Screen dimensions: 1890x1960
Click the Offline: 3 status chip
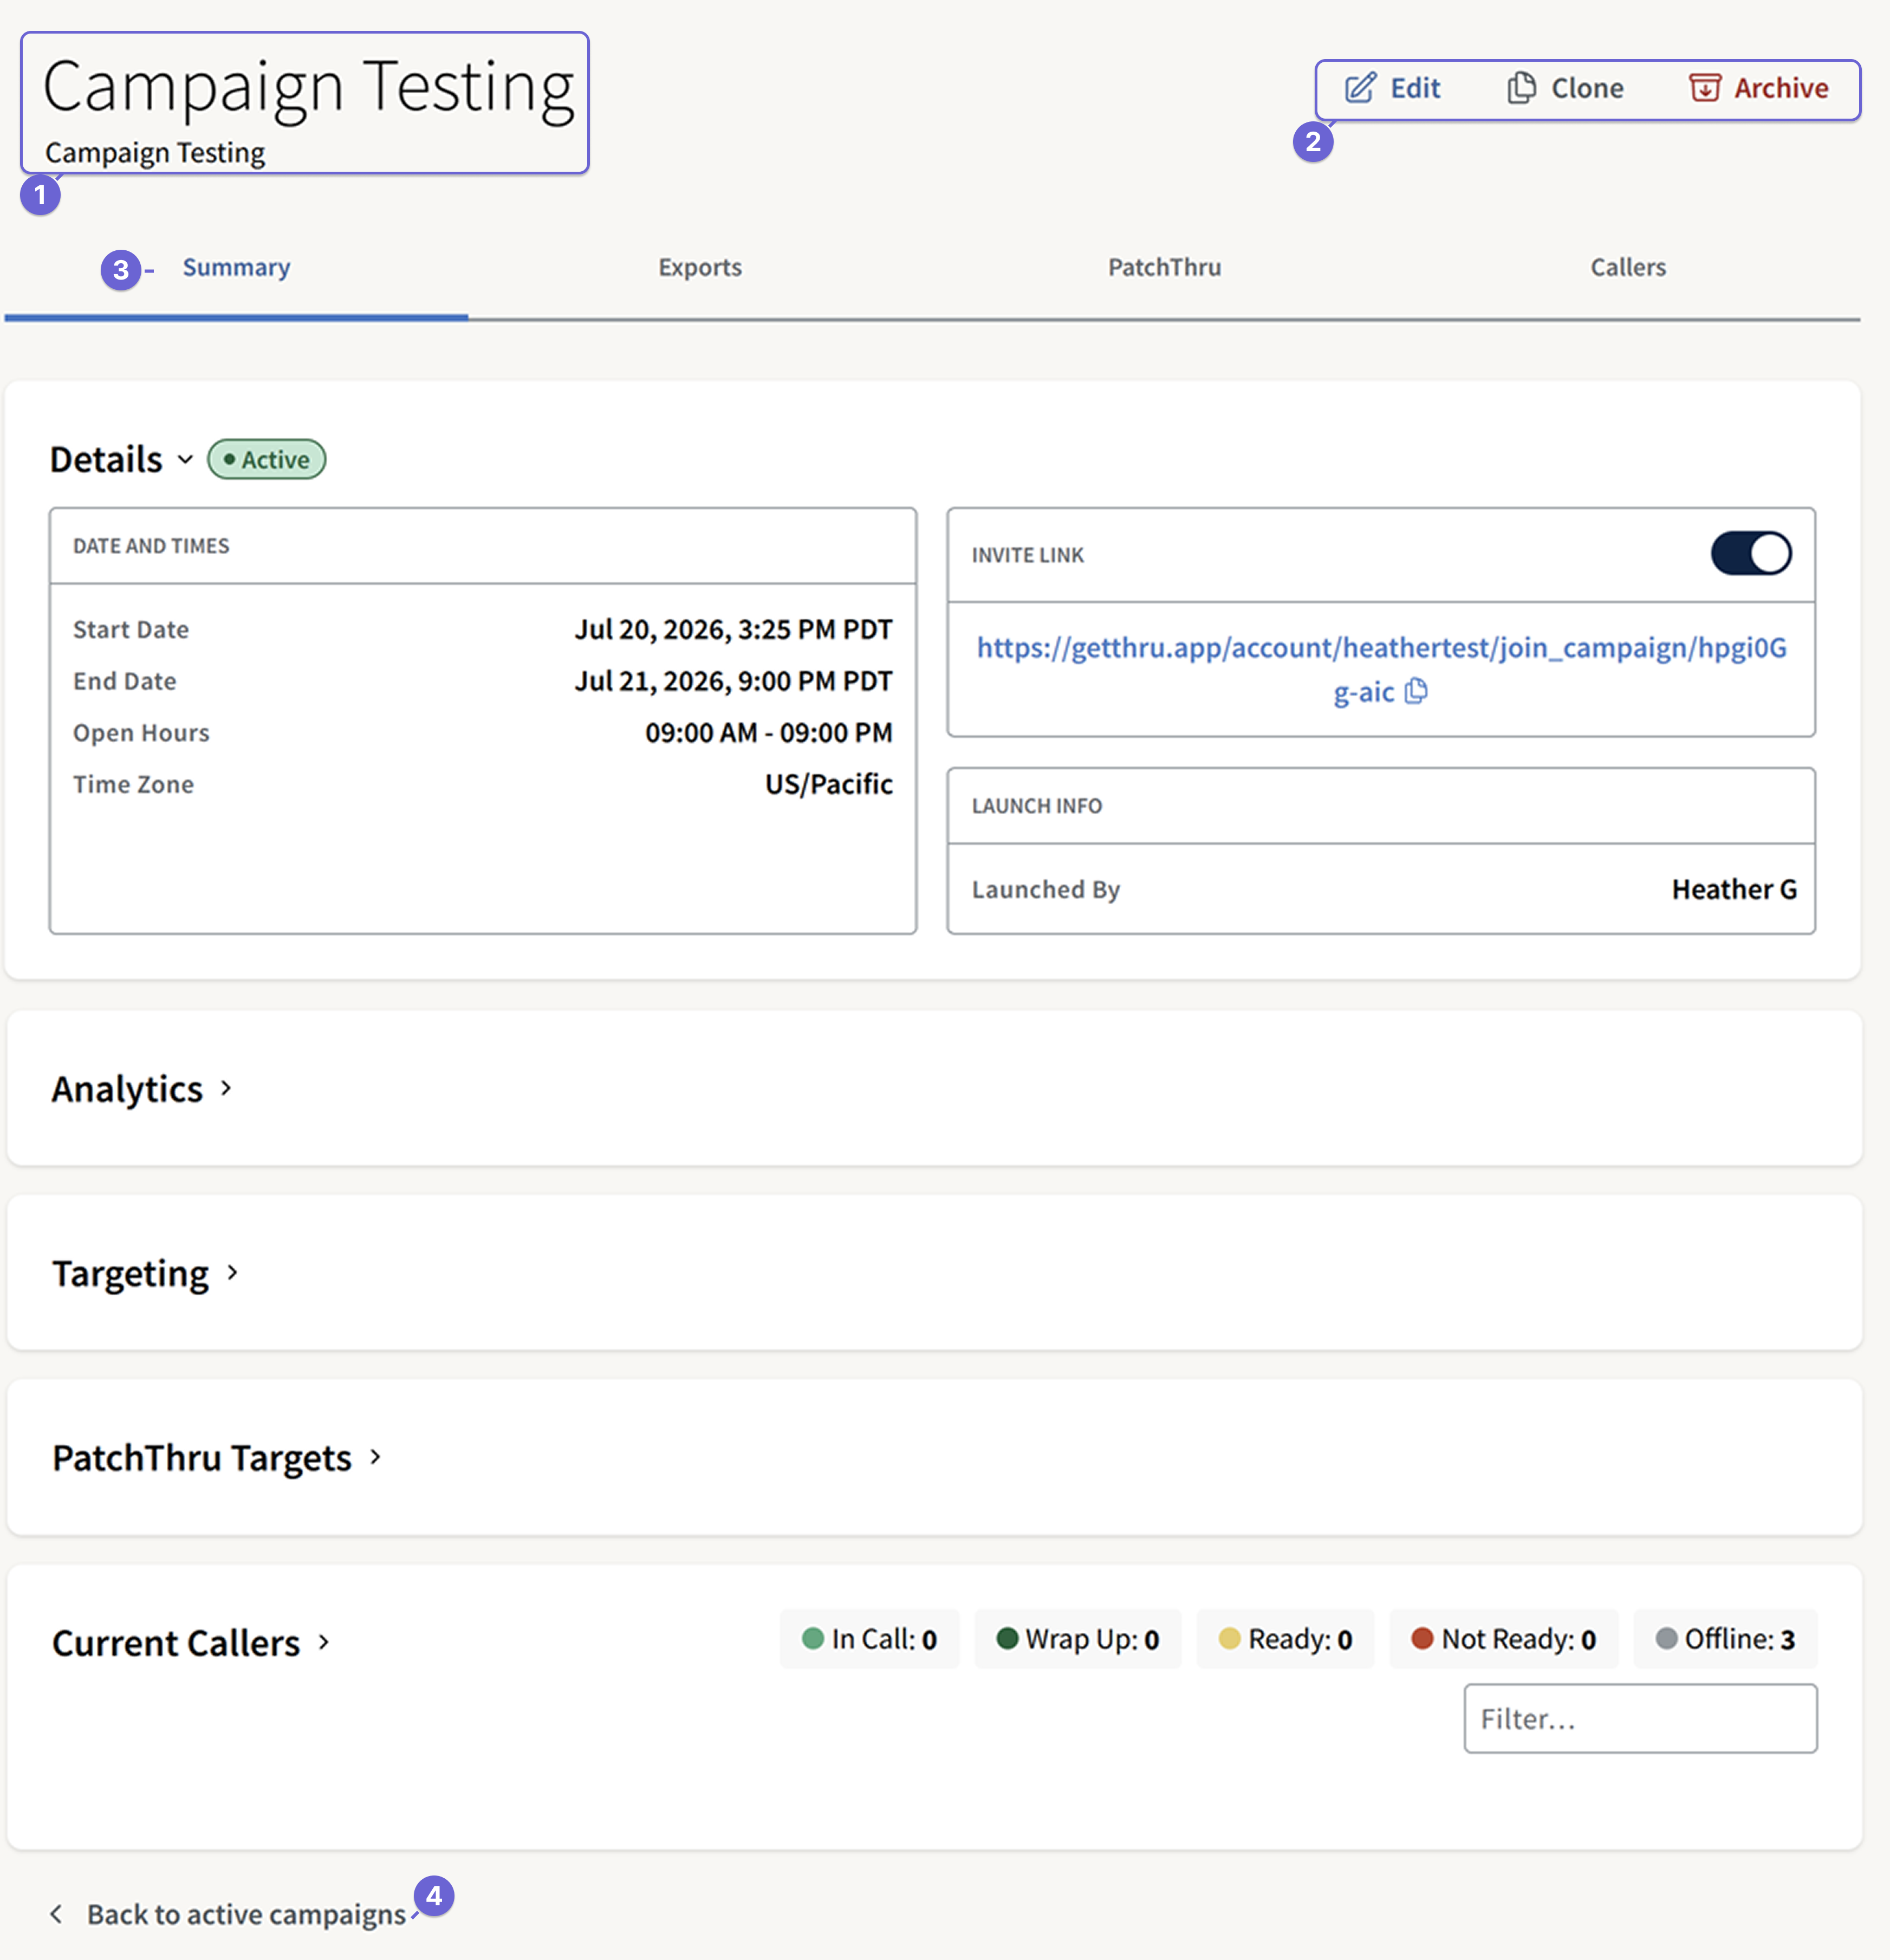pos(1725,1639)
